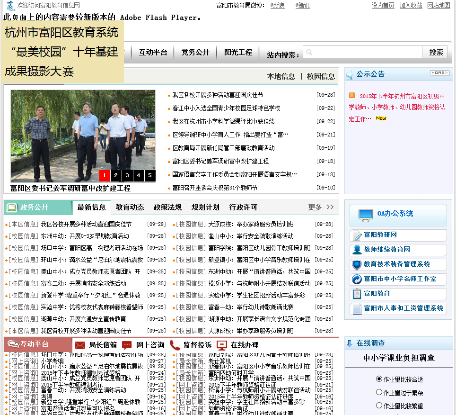Open the 2015年下半年教师资格认定 announcement

tap(397, 108)
